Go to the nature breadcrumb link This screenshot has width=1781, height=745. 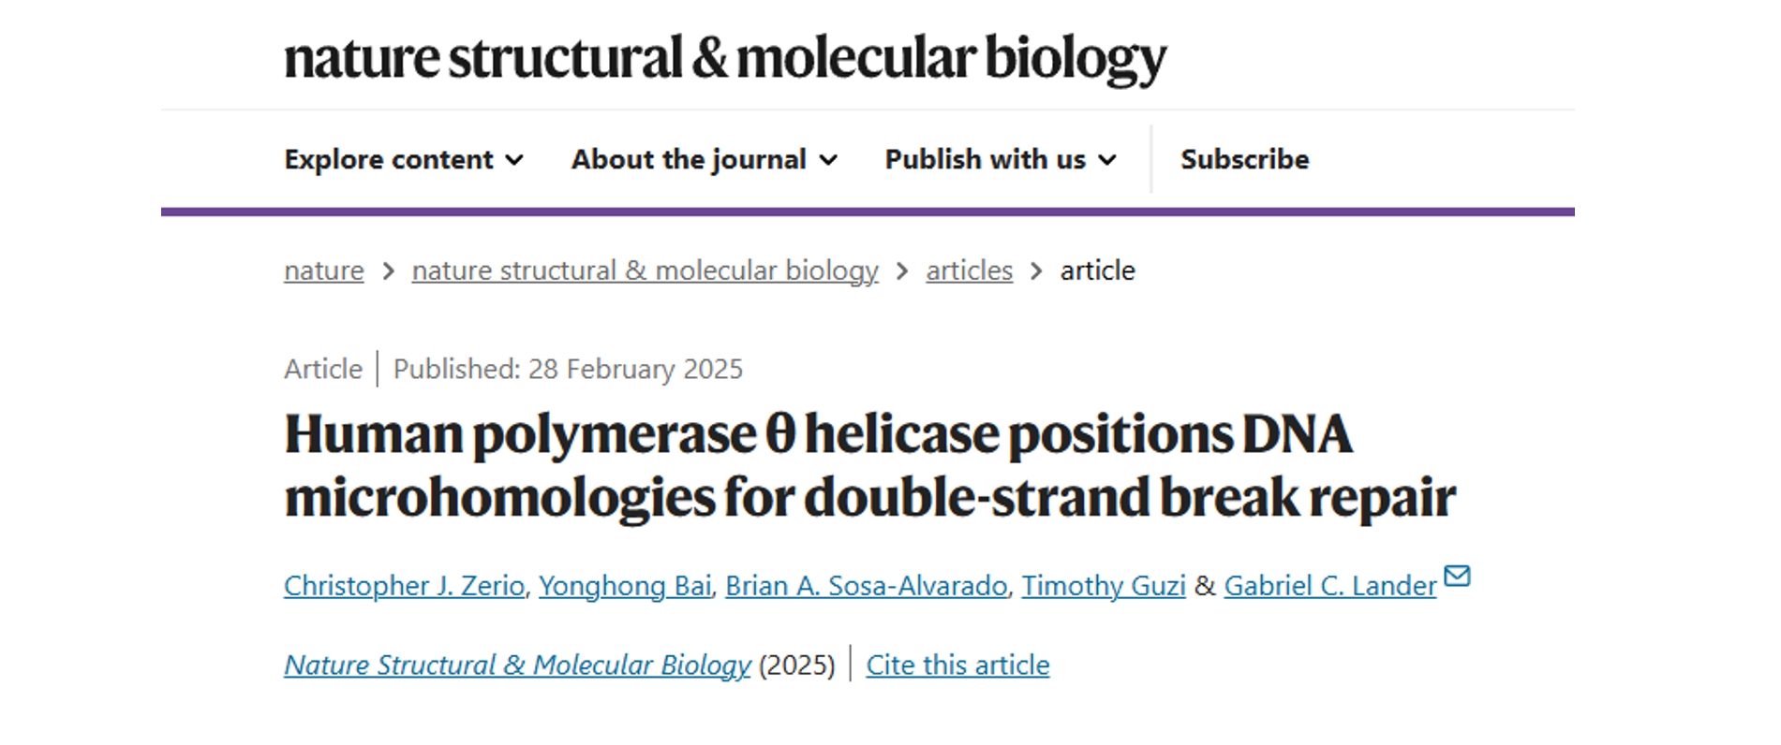coord(324,270)
